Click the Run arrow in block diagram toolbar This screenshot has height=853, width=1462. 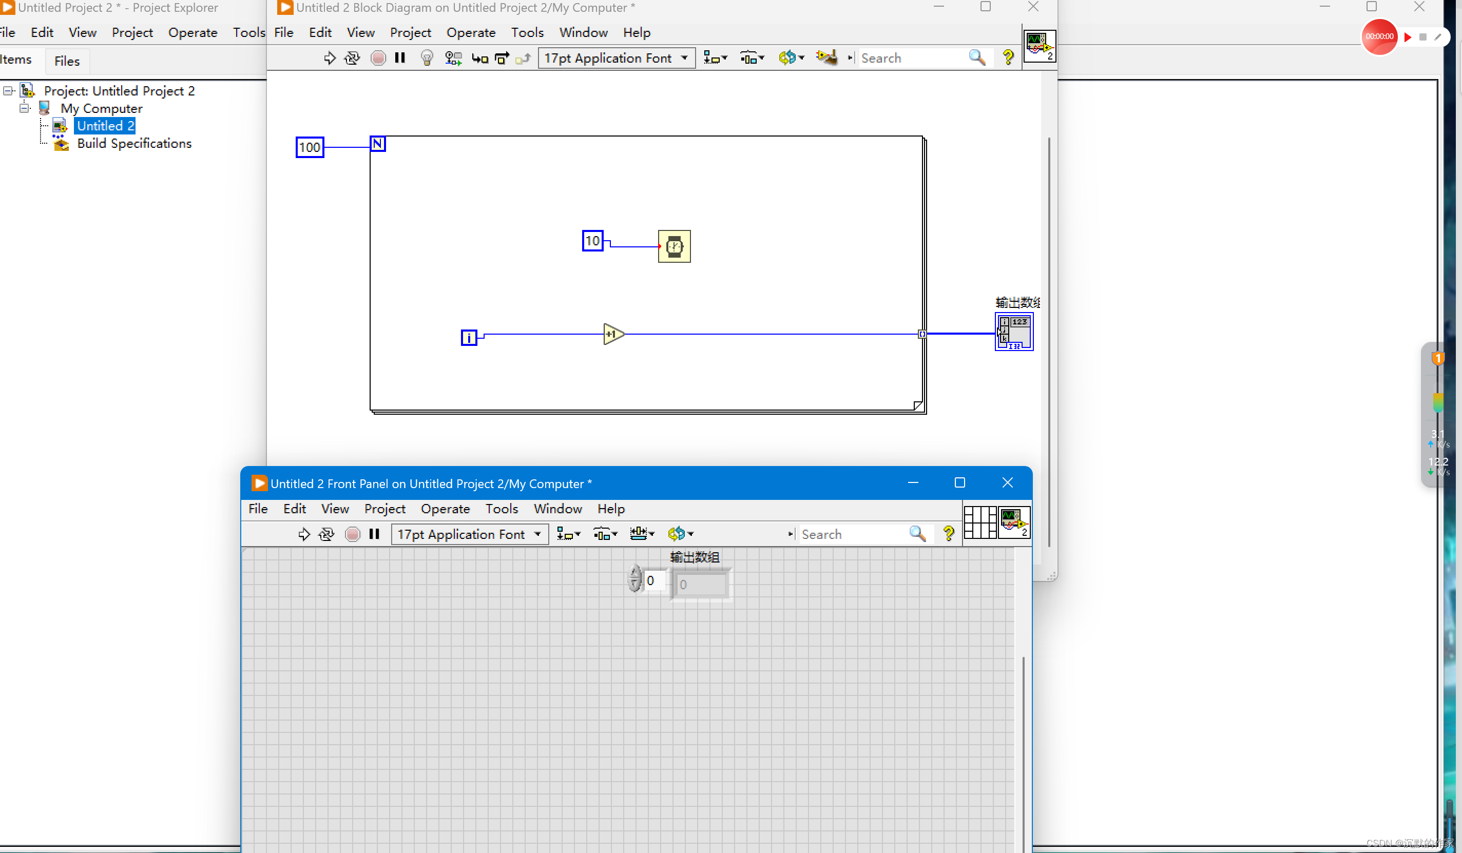click(x=330, y=58)
